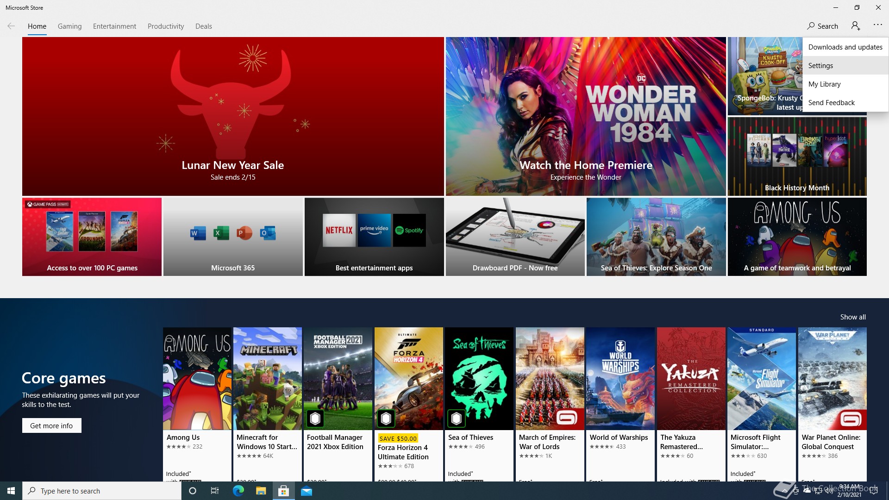Open the World of Warships card

coord(620,404)
